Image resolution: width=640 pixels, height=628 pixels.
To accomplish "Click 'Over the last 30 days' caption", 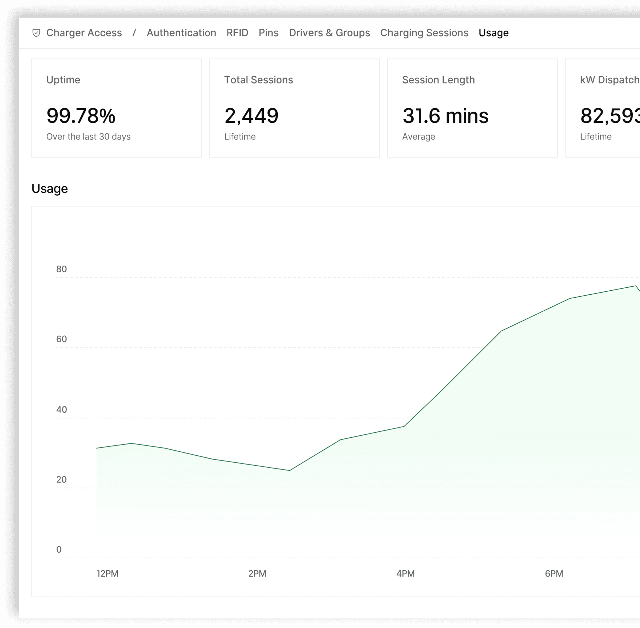I will [88, 136].
